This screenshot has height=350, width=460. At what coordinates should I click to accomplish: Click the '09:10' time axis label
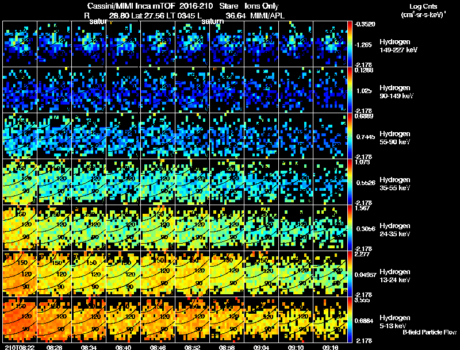[296, 347]
